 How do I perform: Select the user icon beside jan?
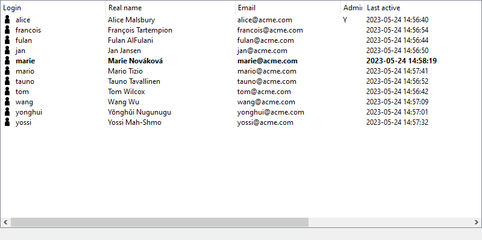tap(7, 51)
